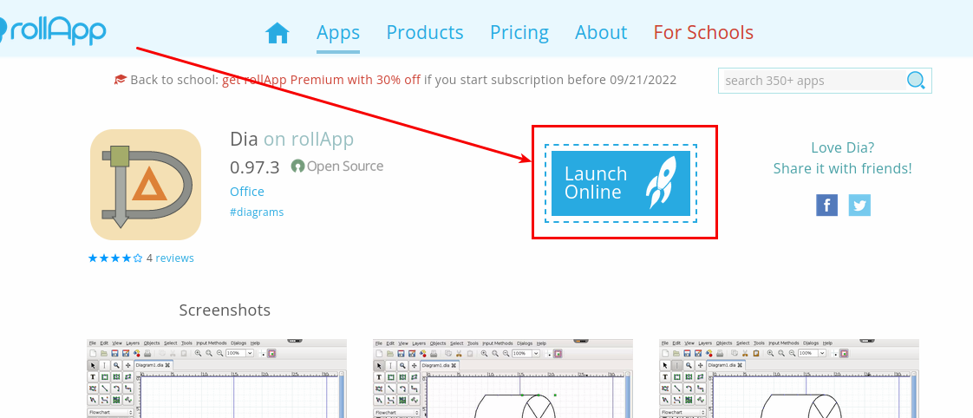Follow the Office category link

247,192
